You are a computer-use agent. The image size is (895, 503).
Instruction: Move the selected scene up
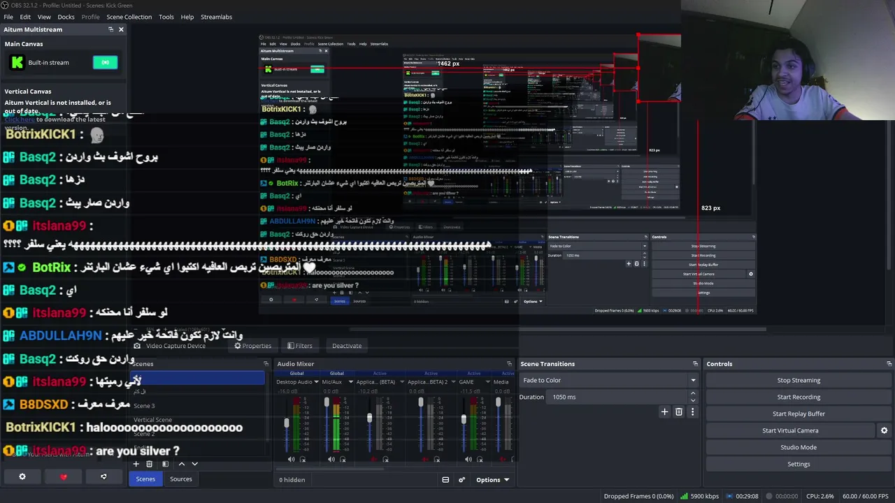[x=182, y=464]
